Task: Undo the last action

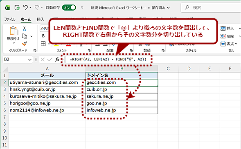Action: 25,7
